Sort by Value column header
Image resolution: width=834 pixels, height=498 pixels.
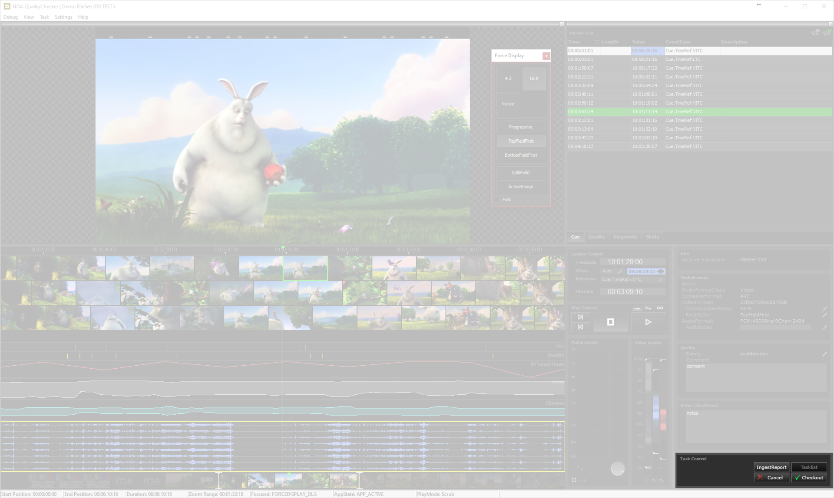(x=639, y=42)
